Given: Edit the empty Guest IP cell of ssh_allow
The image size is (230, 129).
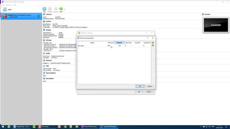Looking at the screenshot, I should [137, 46].
